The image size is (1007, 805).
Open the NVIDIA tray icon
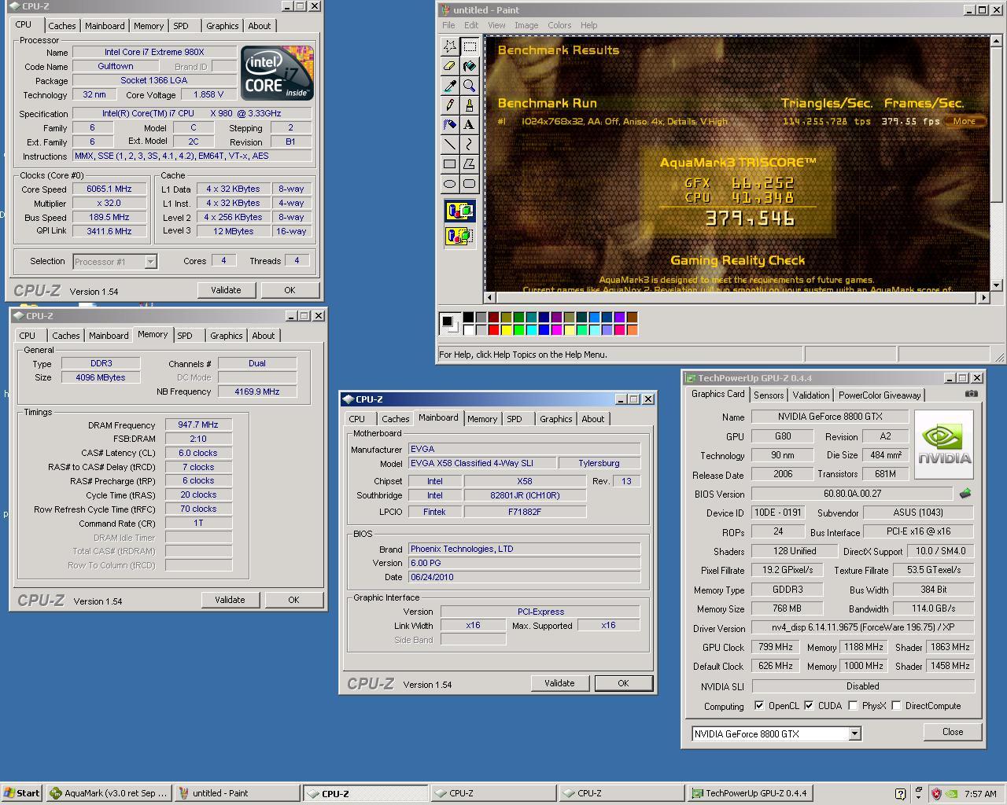[951, 794]
